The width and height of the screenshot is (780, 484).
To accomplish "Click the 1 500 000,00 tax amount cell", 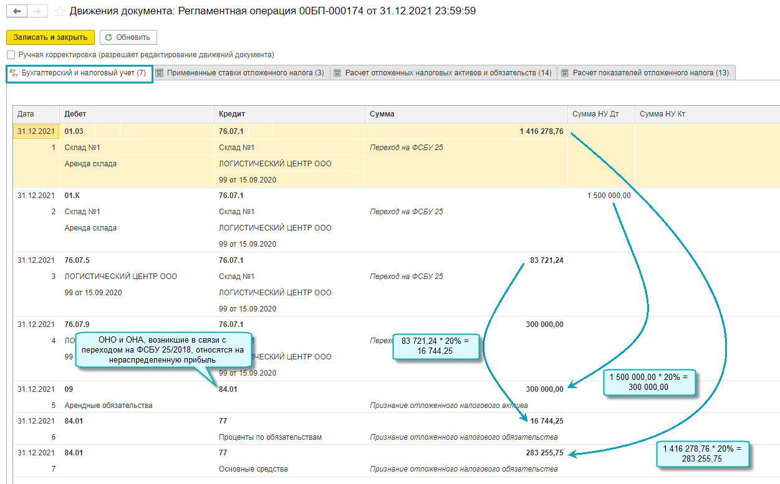I will (x=609, y=196).
